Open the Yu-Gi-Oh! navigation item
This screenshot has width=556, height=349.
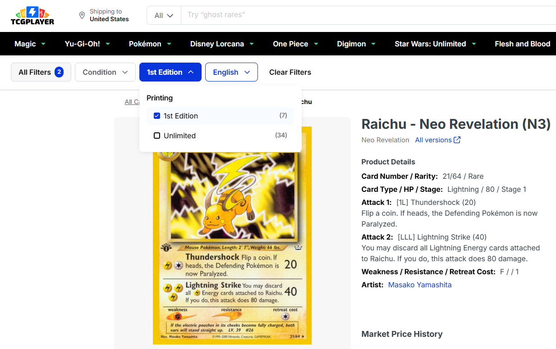click(82, 44)
